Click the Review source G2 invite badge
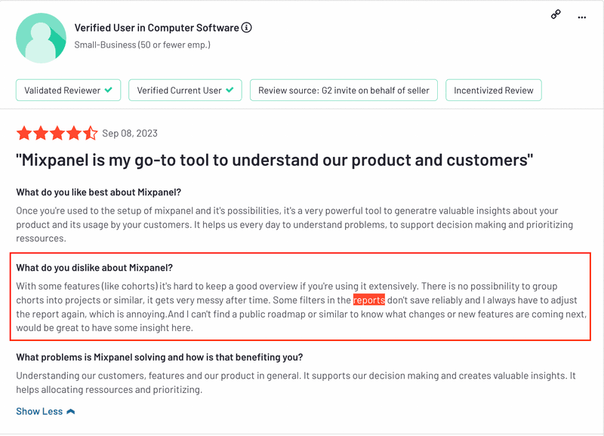 [344, 91]
